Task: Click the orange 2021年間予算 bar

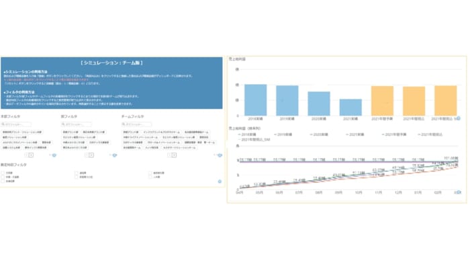Action: 382,101
